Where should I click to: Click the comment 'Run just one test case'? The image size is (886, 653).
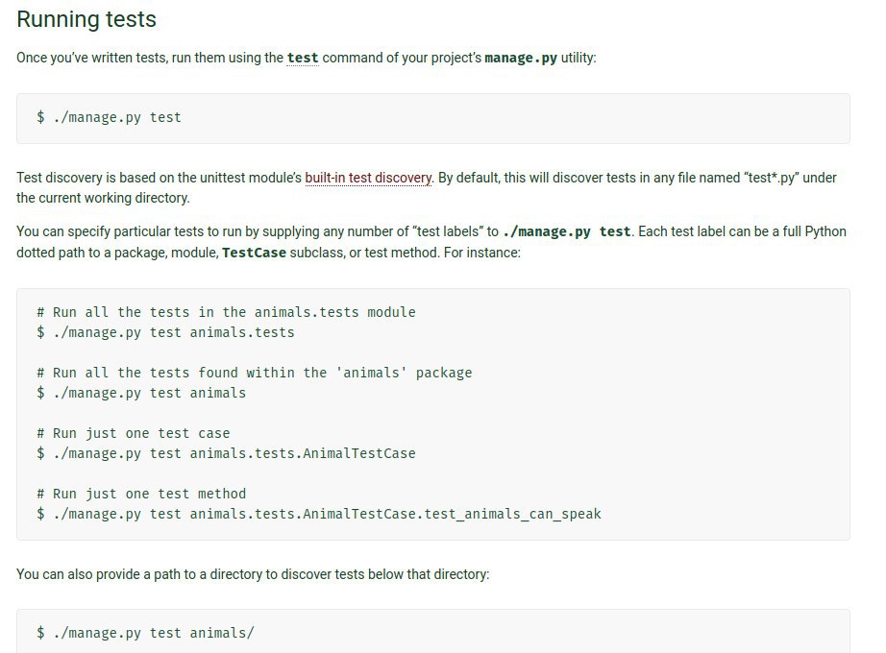point(134,433)
